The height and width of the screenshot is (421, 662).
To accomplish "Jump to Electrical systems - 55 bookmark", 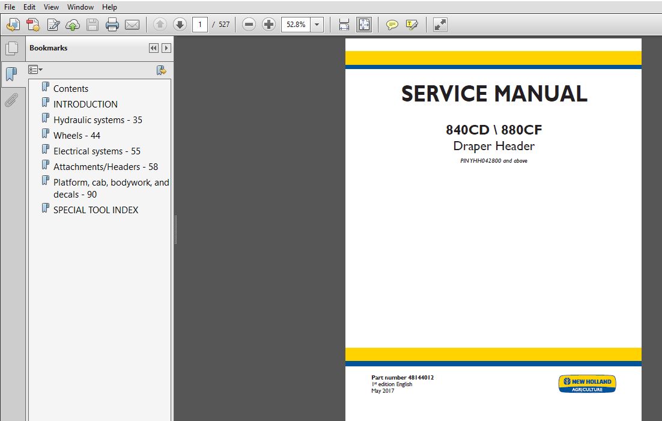I will [x=97, y=151].
